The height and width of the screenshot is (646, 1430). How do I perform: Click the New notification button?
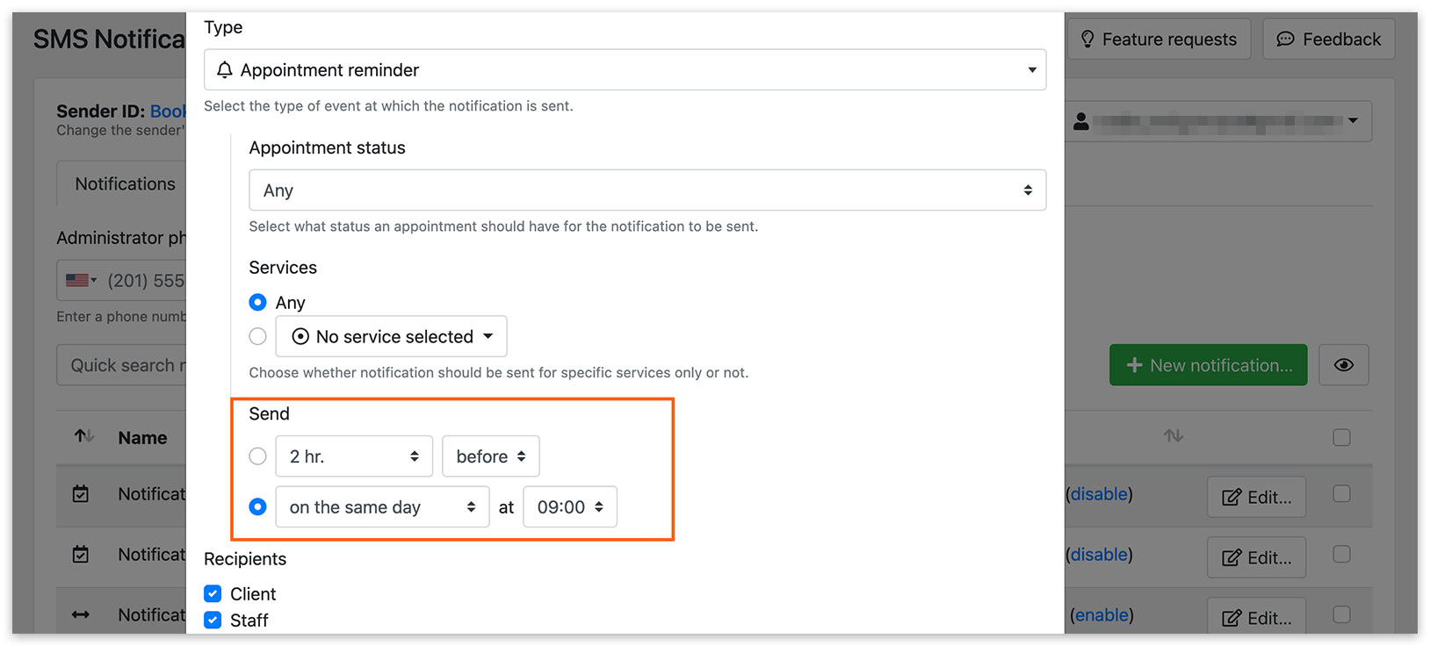coord(1208,364)
